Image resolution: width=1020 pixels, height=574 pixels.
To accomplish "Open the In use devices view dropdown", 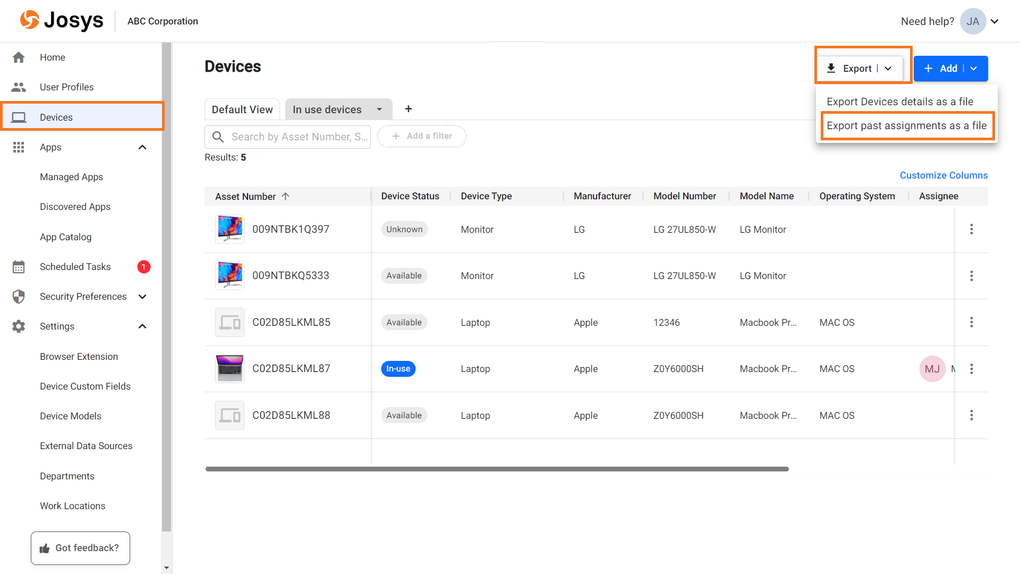I will point(379,109).
